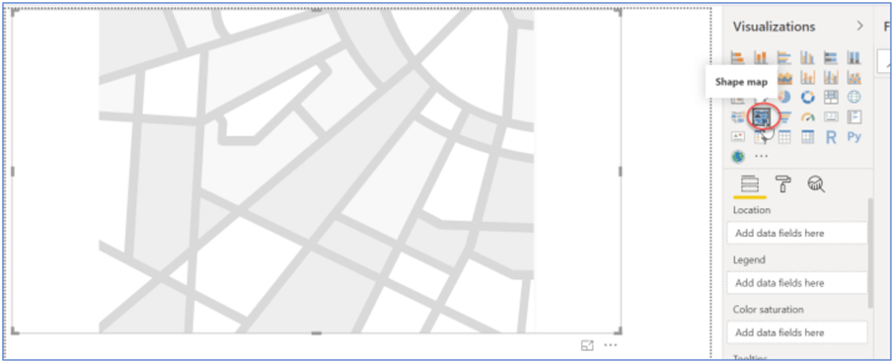Select the ArcGIS Maps globe visual
893x362 pixels.
click(x=738, y=157)
